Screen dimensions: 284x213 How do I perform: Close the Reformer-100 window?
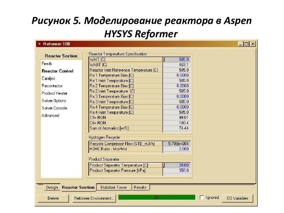(x=253, y=44)
